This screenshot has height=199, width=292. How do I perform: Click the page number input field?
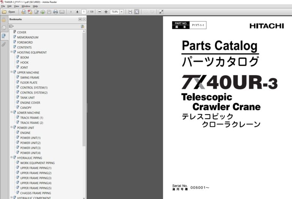pos(84,12)
